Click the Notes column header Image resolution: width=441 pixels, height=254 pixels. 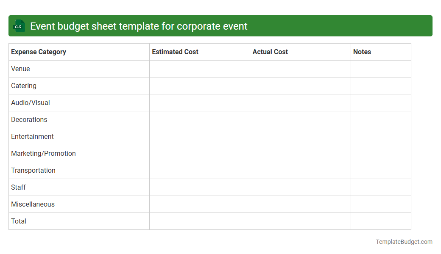(x=362, y=52)
